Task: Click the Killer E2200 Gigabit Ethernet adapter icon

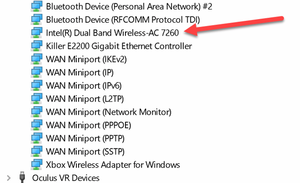Action: 36,46
